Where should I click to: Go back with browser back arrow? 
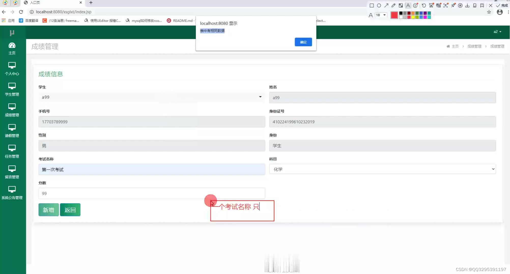click(x=4, y=12)
